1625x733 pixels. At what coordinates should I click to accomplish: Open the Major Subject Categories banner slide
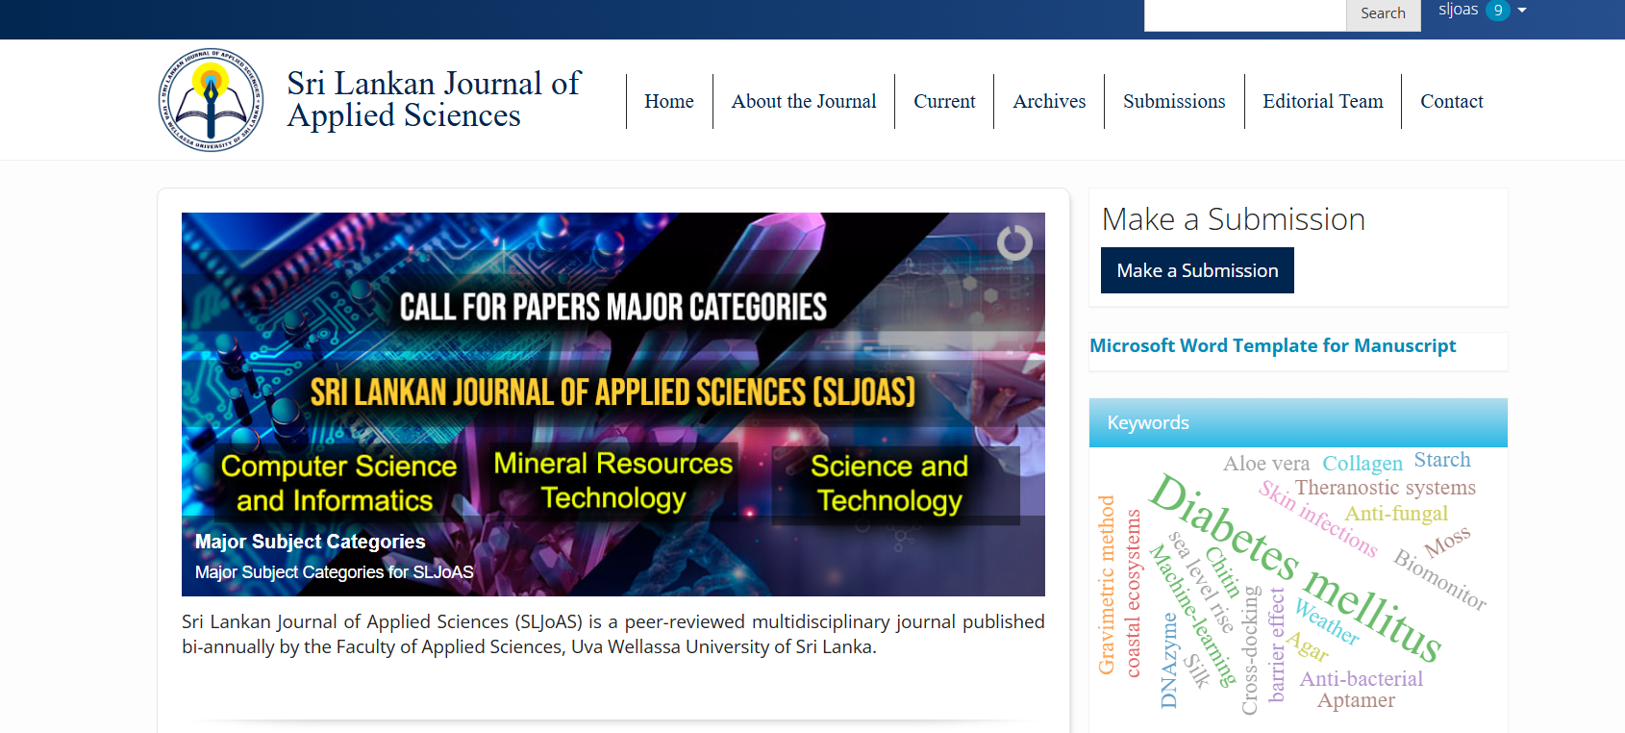click(x=310, y=542)
